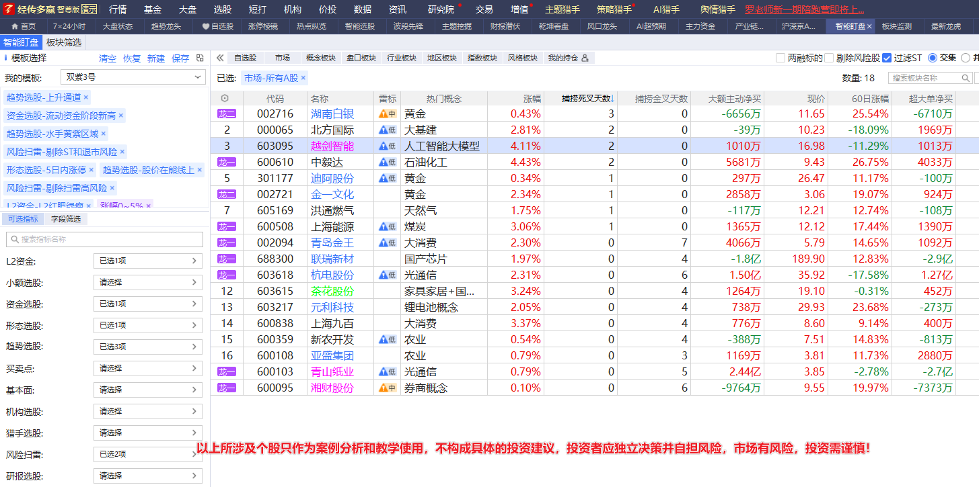979x487 pixels.
Task: Click the 雷标 medium-risk icon for 湘财股份
Action: pyautogui.click(x=388, y=388)
